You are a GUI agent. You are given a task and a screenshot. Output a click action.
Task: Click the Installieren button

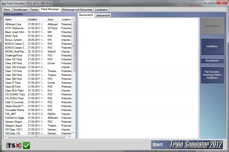[212, 46]
